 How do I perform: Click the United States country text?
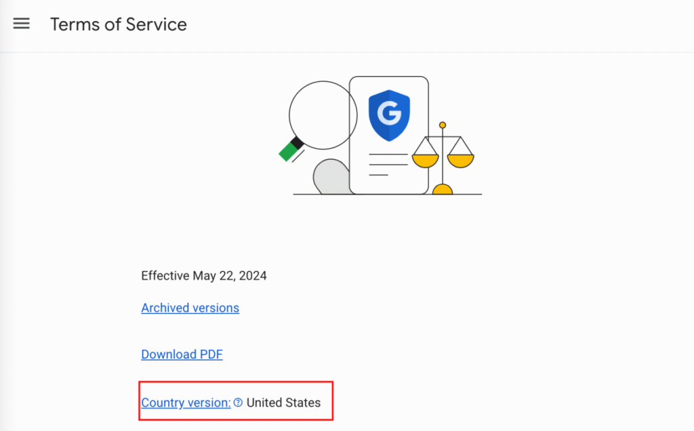(283, 403)
